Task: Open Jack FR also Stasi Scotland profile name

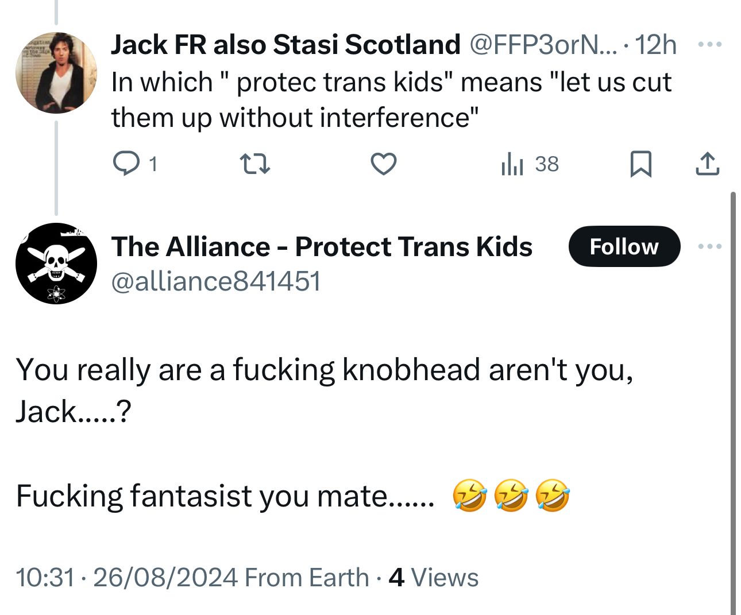Action: pyautogui.click(x=285, y=44)
